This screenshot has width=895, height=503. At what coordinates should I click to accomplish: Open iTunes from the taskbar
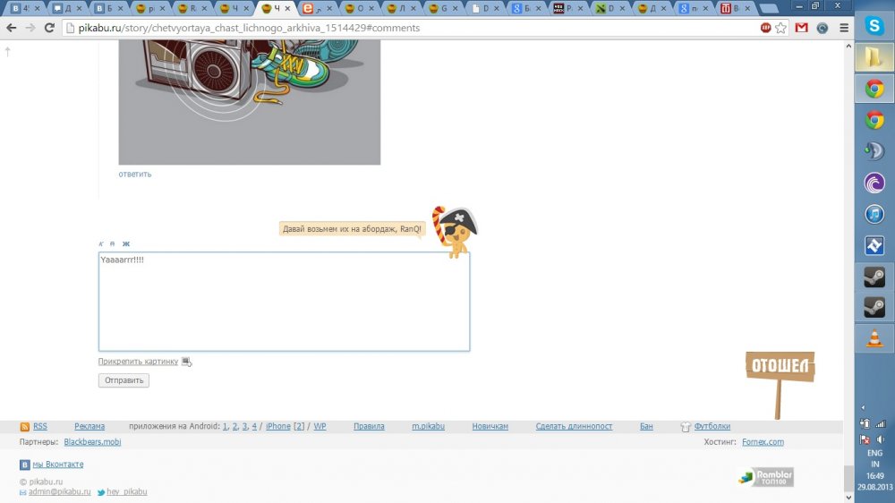[874, 215]
